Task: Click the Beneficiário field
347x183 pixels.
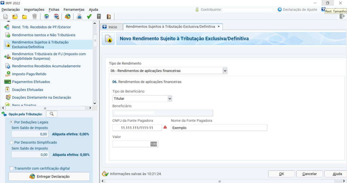Action: coord(163,113)
